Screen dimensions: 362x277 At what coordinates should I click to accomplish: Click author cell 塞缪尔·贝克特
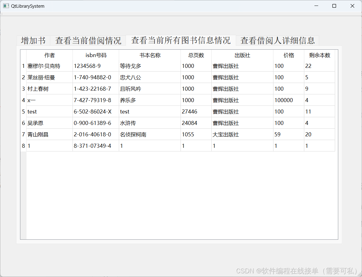[50, 66]
